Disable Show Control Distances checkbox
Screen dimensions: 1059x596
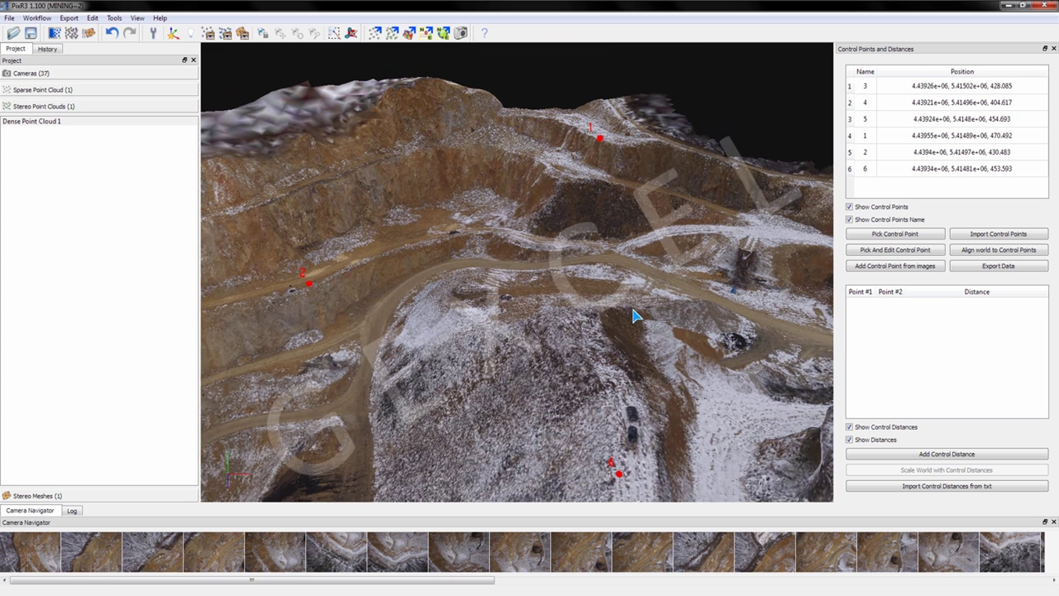[849, 427]
